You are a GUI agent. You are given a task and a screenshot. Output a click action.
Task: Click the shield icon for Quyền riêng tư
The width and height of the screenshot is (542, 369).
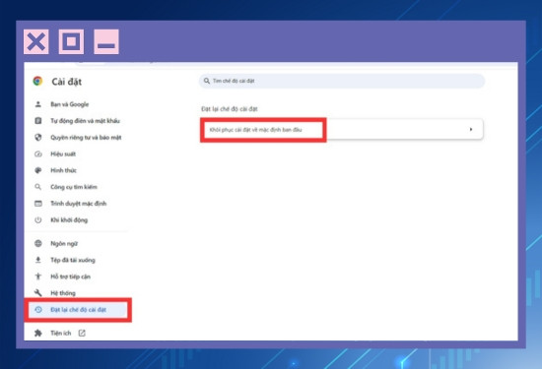click(x=38, y=138)
